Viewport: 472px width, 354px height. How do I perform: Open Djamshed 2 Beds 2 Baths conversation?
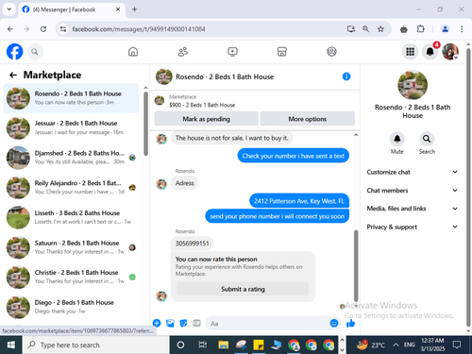[x=71, y=158]
